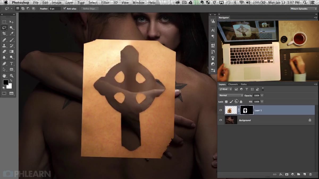
Task: Switch to the Paths tab
Action: (x=244, y=84)
